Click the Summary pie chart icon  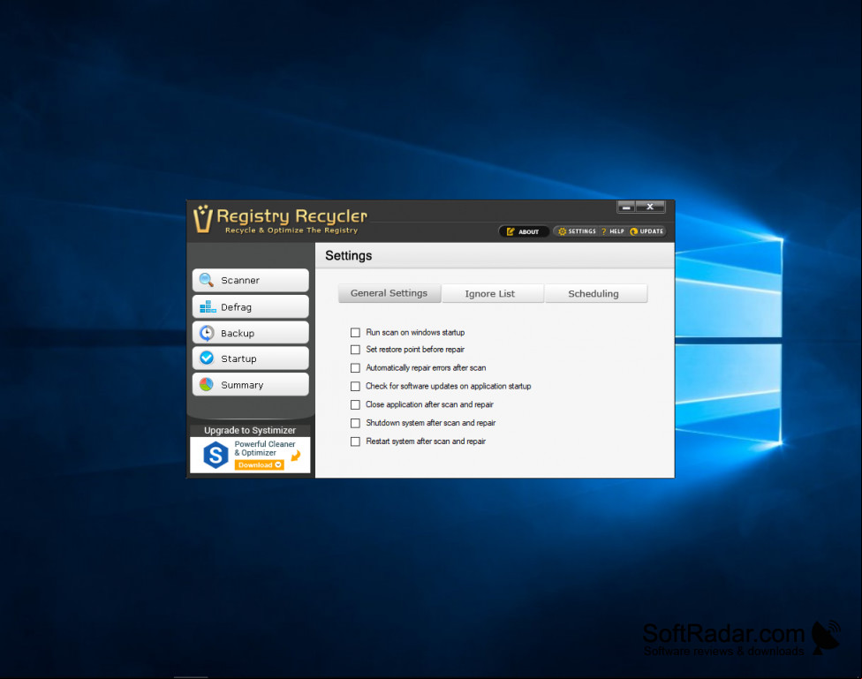coord(207,384)
